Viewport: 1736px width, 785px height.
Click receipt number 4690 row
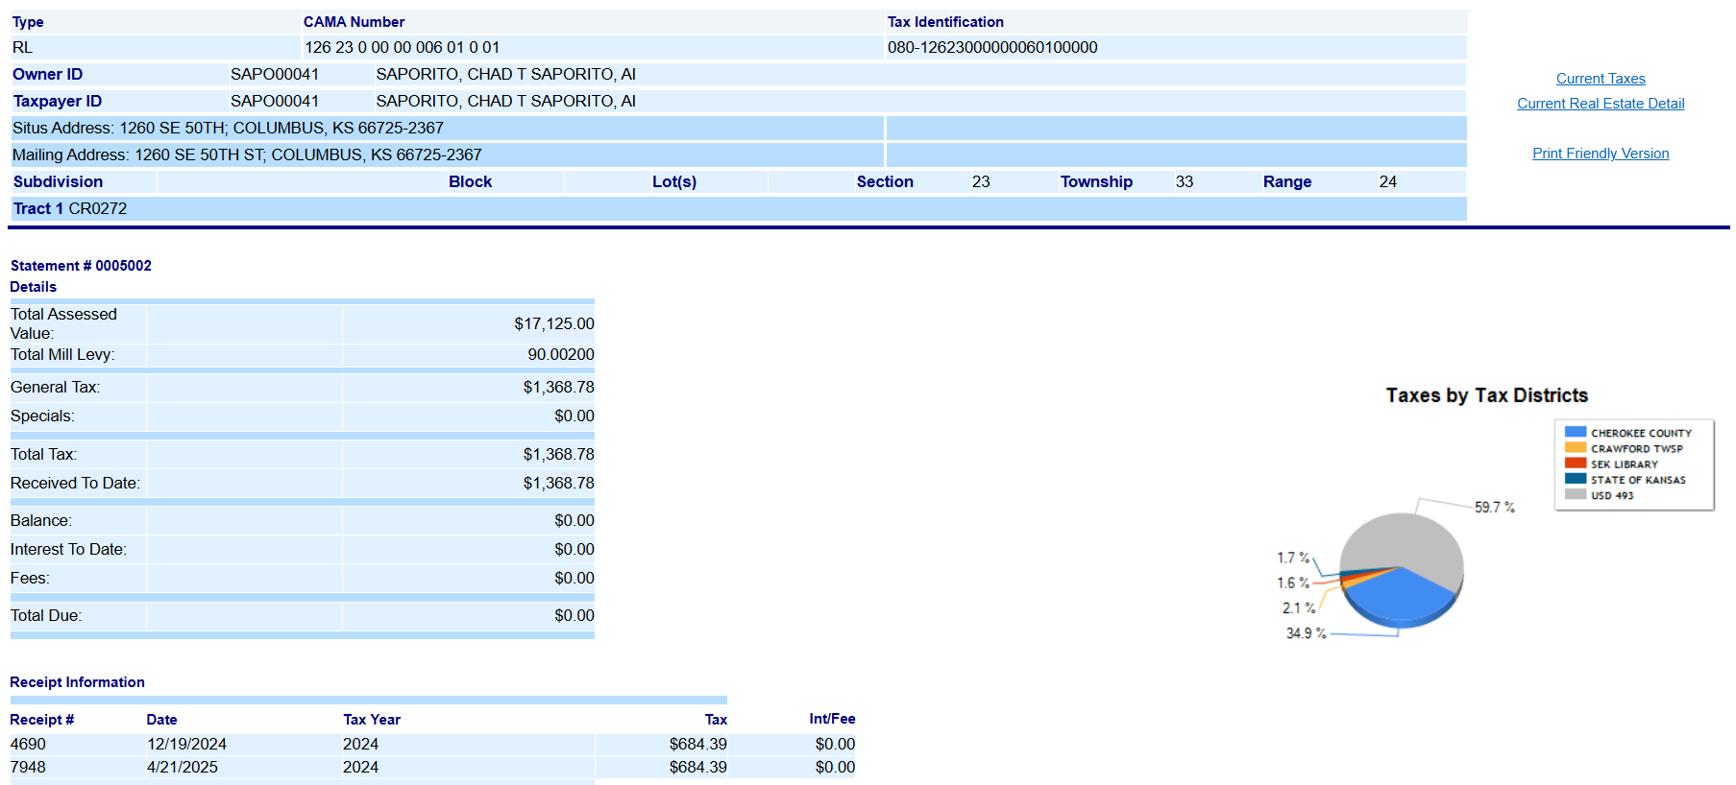tap(28, 744)
